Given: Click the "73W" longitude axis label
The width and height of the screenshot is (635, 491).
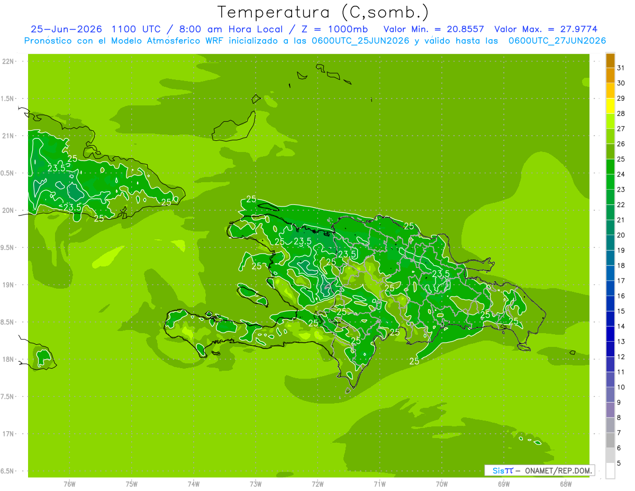Looking at the screenshot, I should click(x=256, y=484).
